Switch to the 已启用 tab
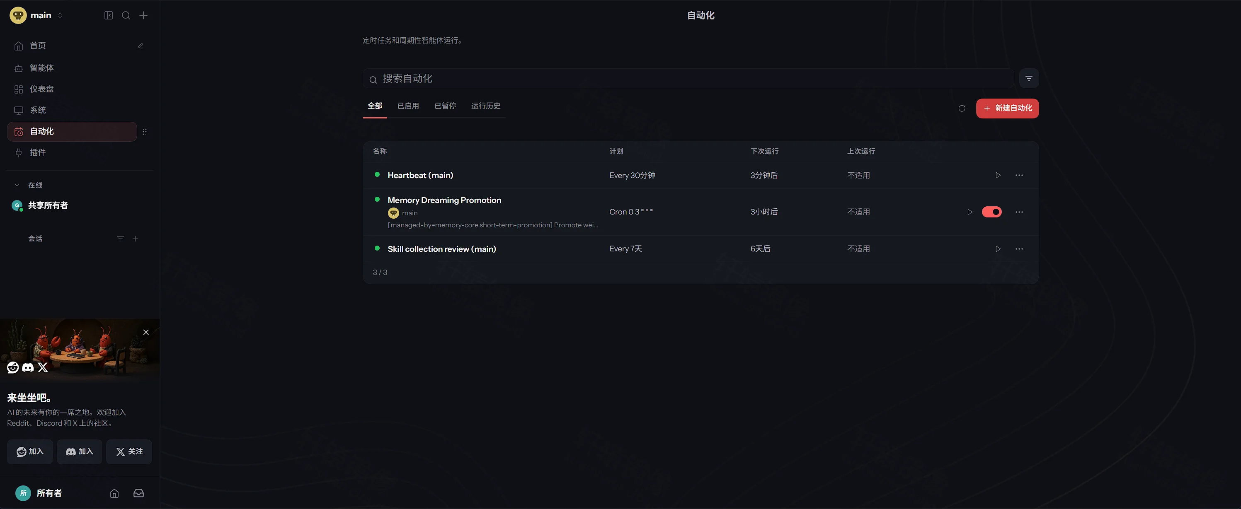The width and height of the screenshot is (1241, 509). tap(407, 106)
